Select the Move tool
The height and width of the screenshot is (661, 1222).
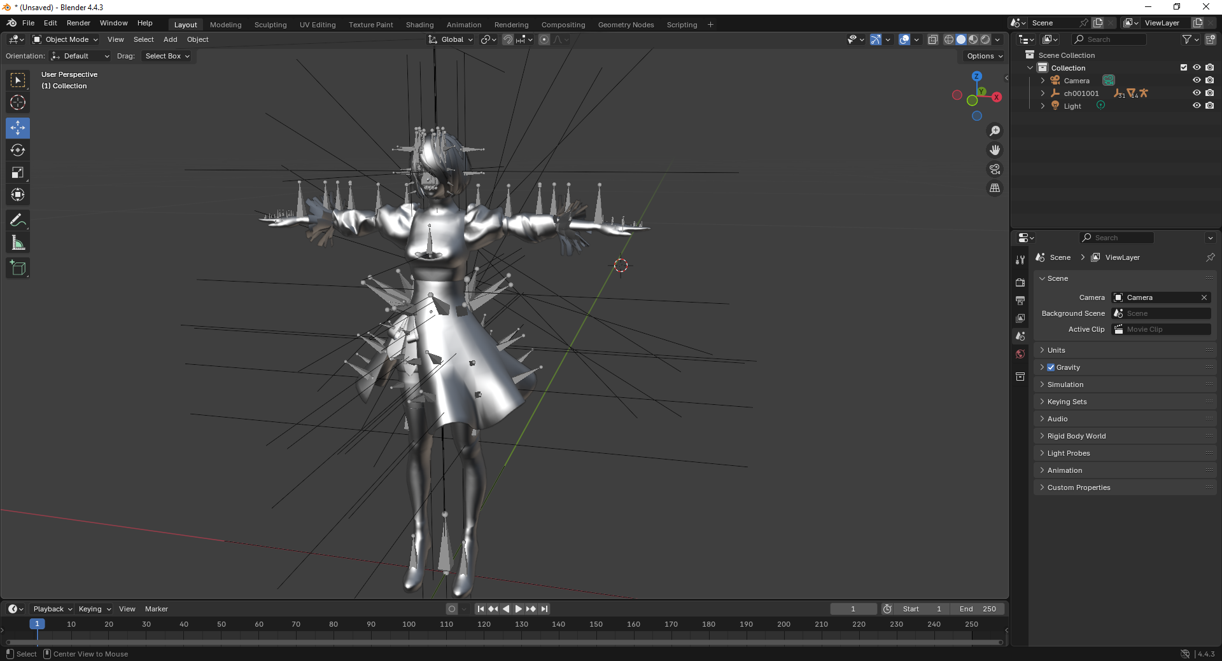point(18,128)
